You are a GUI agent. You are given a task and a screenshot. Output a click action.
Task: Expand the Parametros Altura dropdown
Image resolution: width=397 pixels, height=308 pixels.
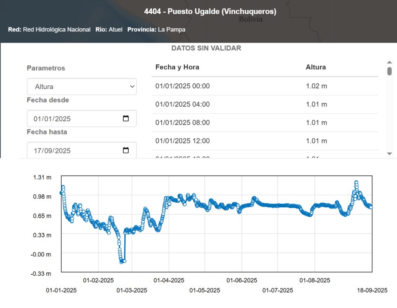click(x=81, y=87)
